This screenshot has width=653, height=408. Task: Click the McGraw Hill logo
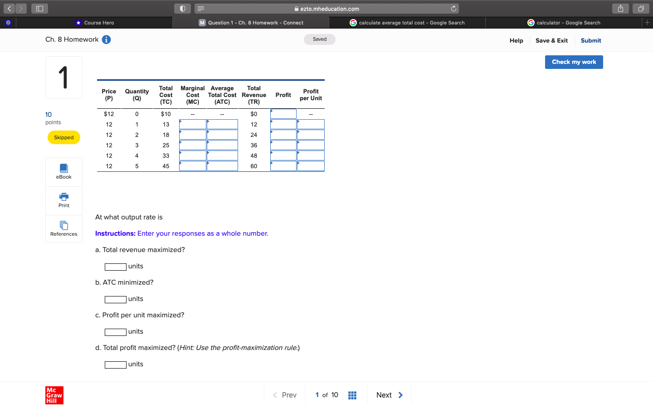coord(54,395)
